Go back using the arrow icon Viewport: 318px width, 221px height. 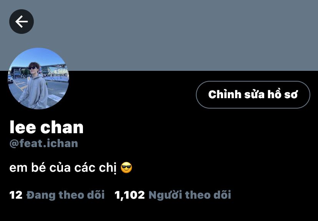pyautogui.click(x=22, y=22)
